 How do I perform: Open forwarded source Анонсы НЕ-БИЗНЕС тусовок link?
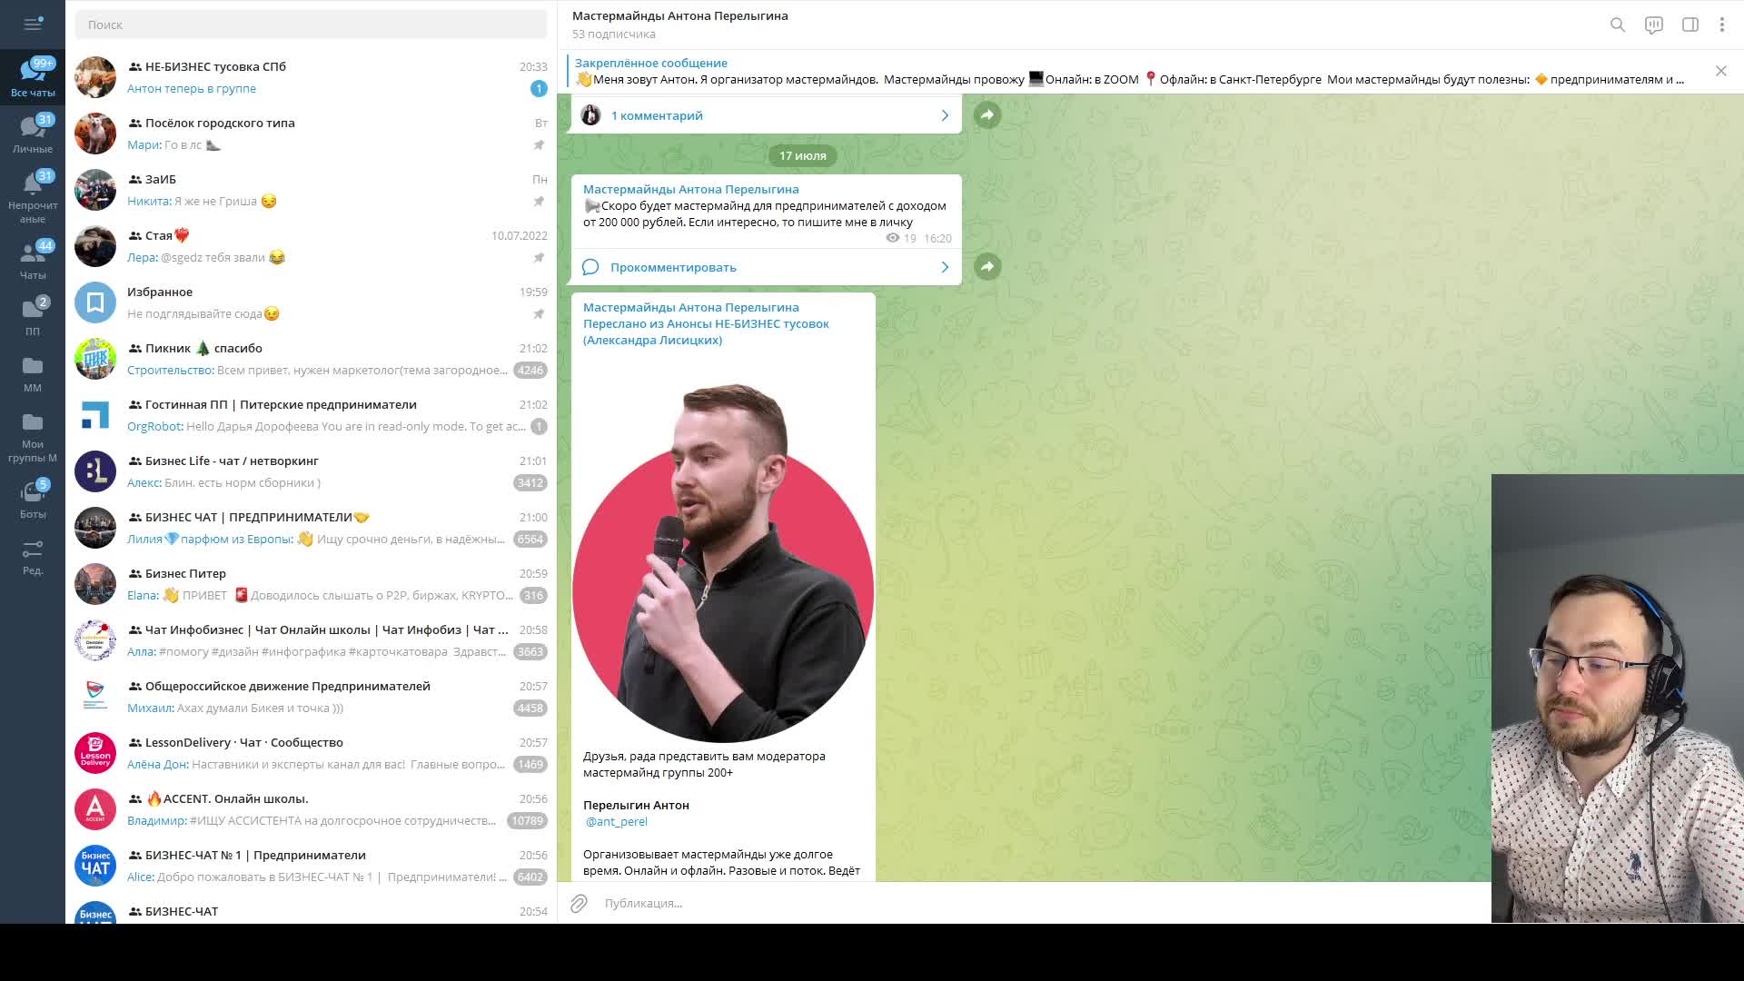[x=748, y=323]
